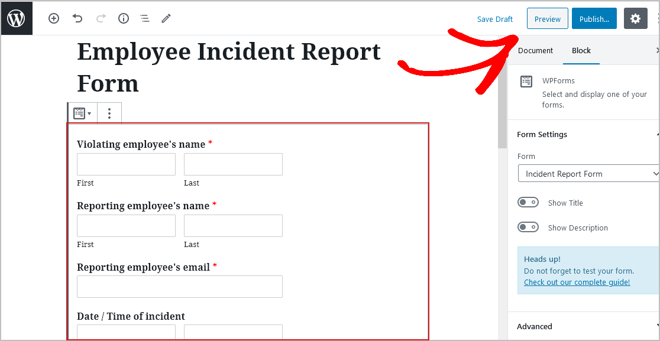Click violating employee's First name field
660x341 pixels.
[127, 164]
